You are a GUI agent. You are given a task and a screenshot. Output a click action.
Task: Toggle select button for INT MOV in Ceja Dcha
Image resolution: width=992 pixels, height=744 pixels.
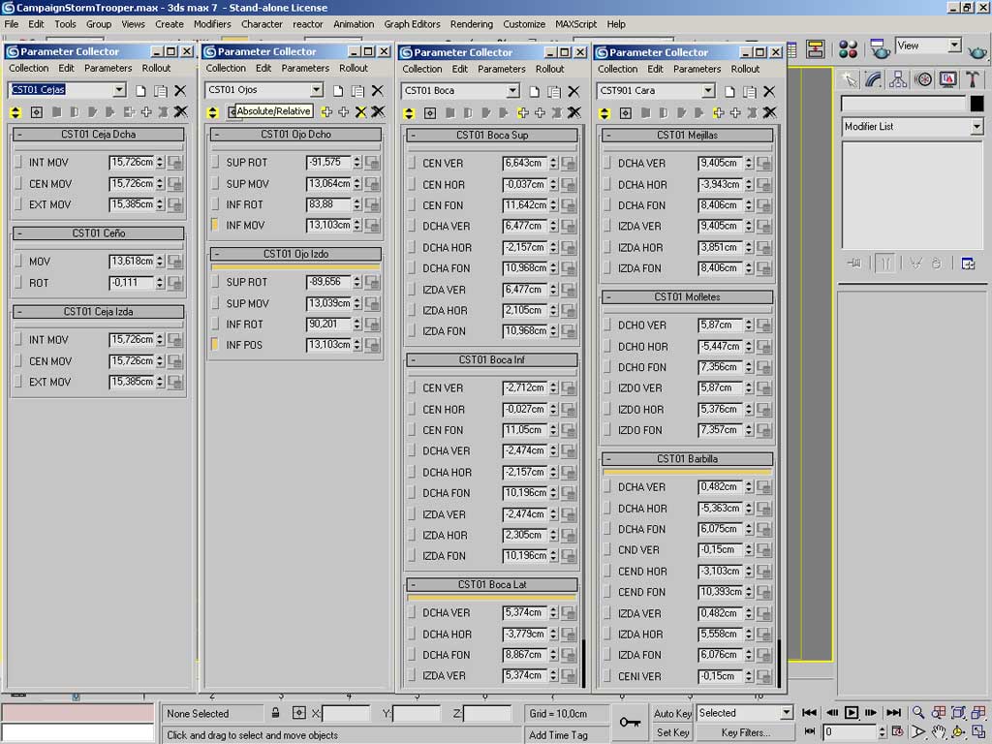pos(17,162)
